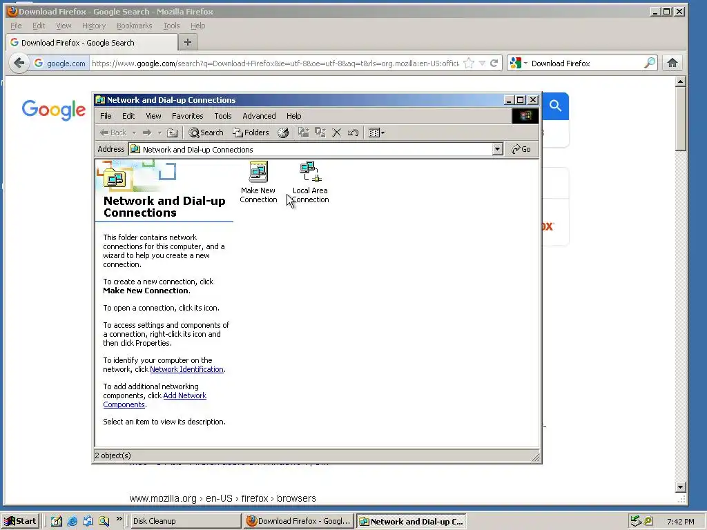707x530 pixels.
Task: Open the Help menu in Network Connections
Action: click(x=294, y=116)
